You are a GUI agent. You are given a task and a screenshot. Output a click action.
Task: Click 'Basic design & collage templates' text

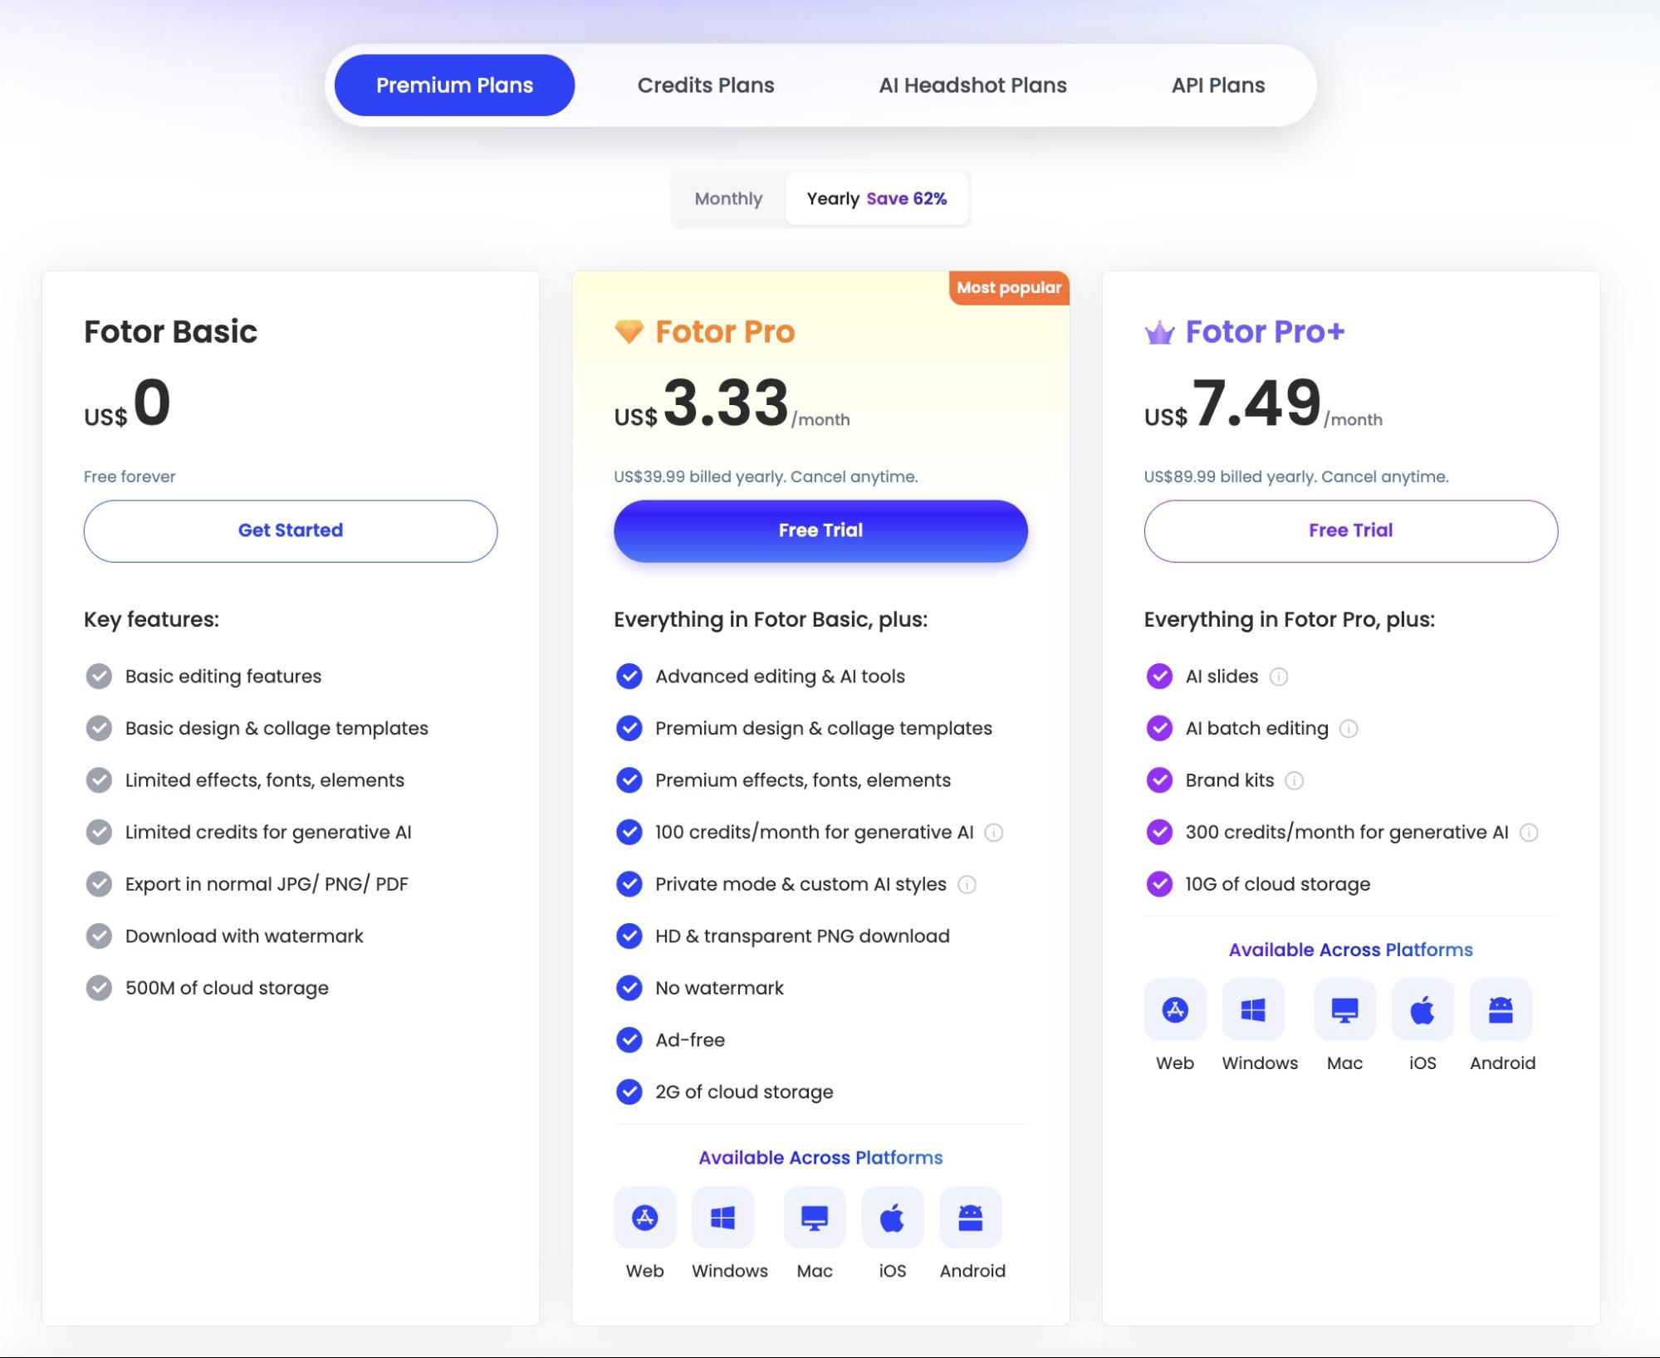[277, 729]
